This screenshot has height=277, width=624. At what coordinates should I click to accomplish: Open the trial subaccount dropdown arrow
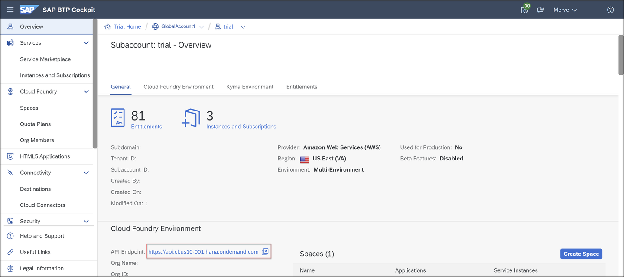[243, 27]
